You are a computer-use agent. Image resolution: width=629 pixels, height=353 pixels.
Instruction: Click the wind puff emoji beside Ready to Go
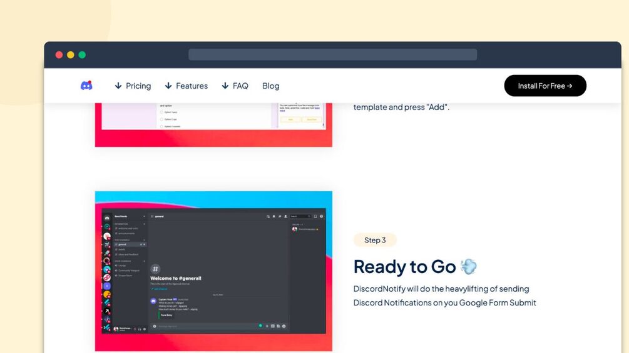(469, 267)
